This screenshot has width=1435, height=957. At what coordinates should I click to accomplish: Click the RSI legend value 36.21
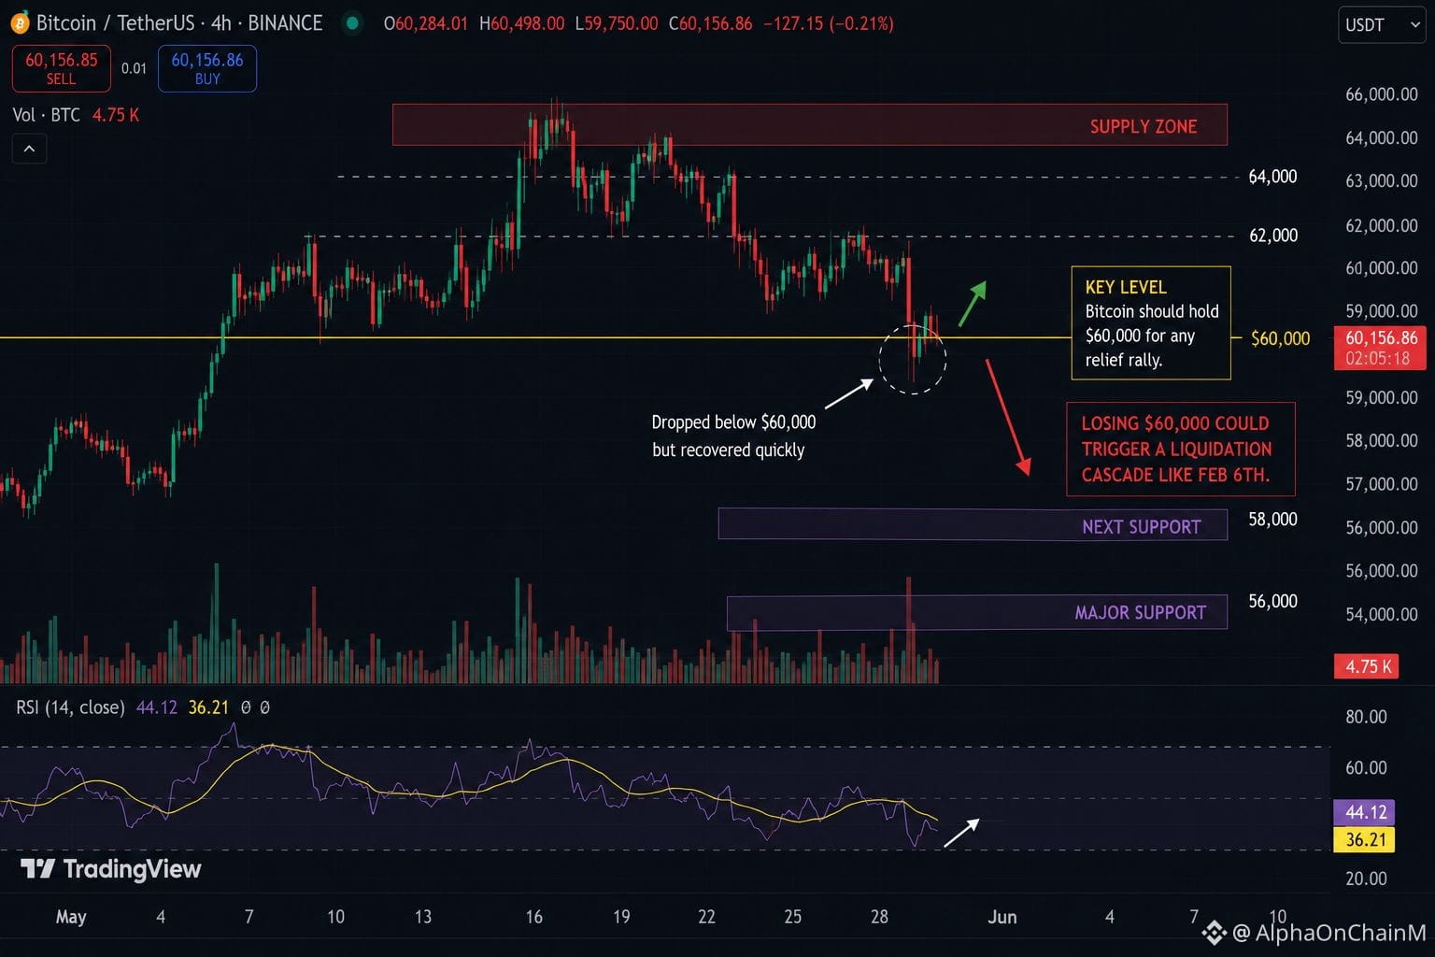coord(208,707)
